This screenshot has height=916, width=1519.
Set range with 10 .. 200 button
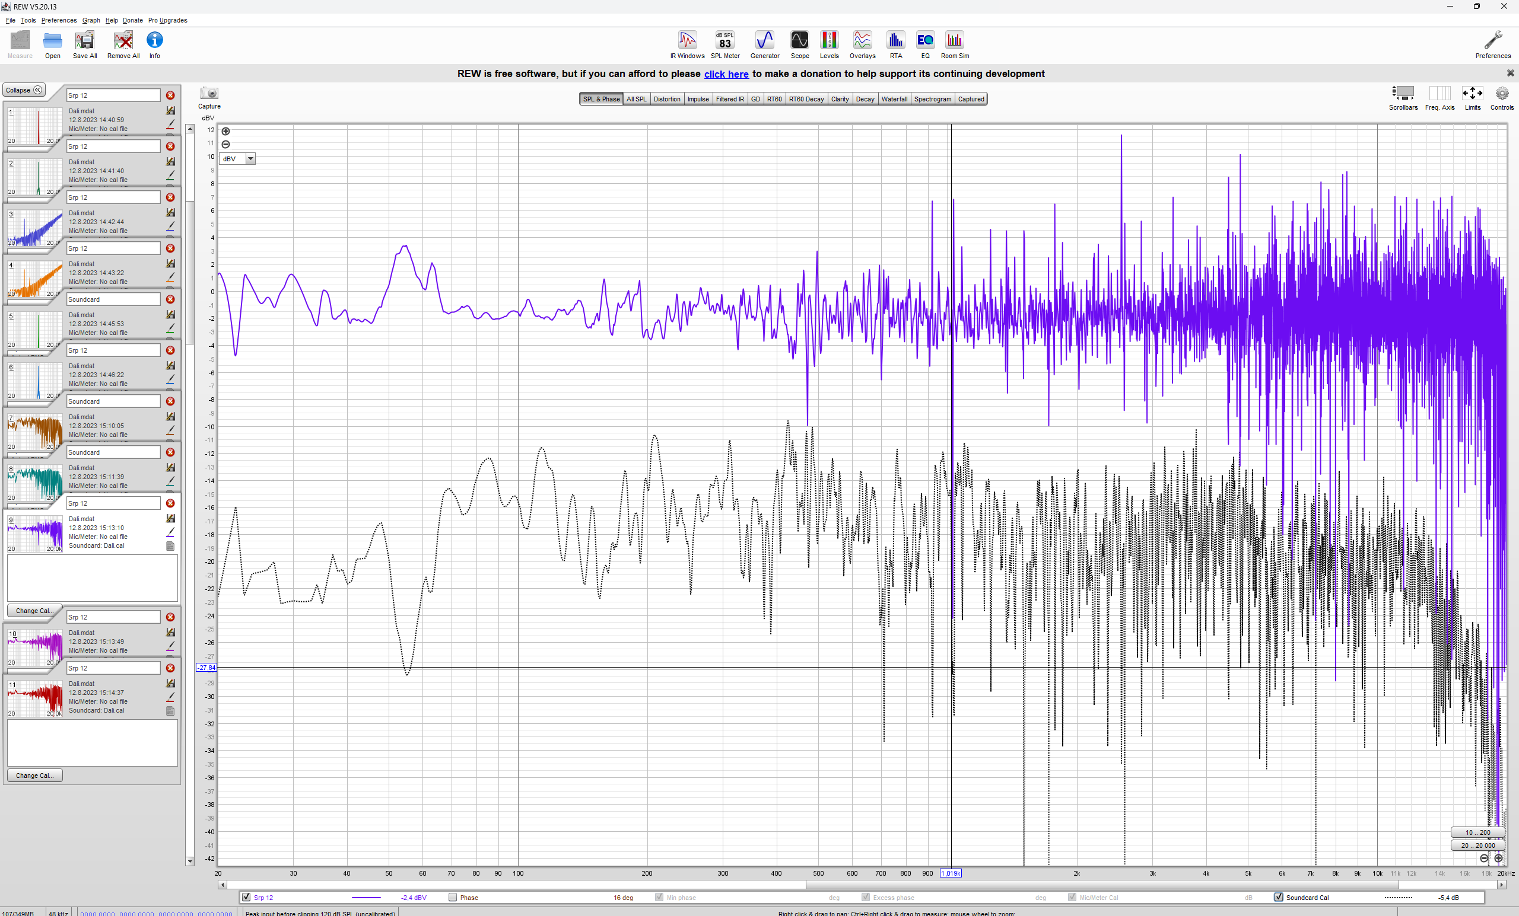coord(1477,832)
